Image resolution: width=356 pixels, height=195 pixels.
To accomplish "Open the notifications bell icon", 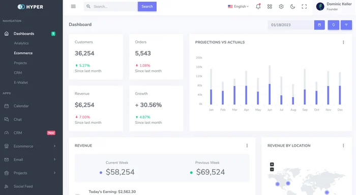I will coord(258,6).
